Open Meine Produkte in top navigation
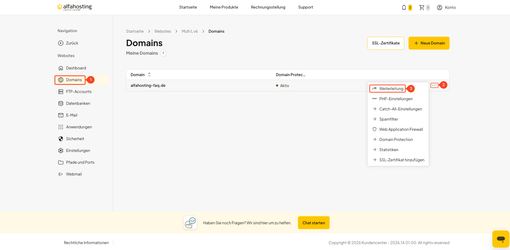Viewport: 510px width, 250px height. point(224,7)
